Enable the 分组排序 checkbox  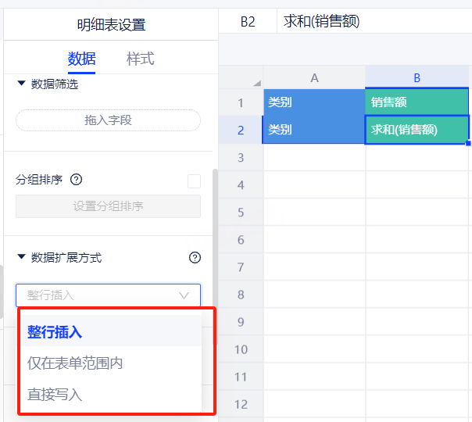(194, 181)
